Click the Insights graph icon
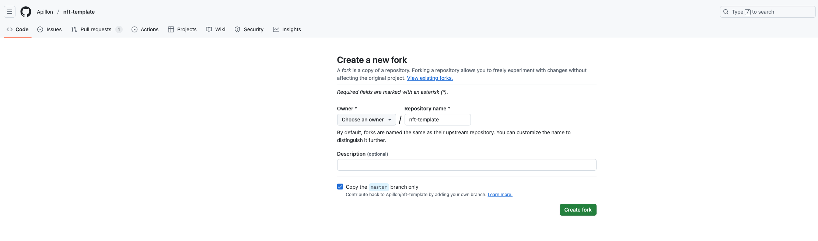This screenshot has width=818, height=241. coord(276,29)
